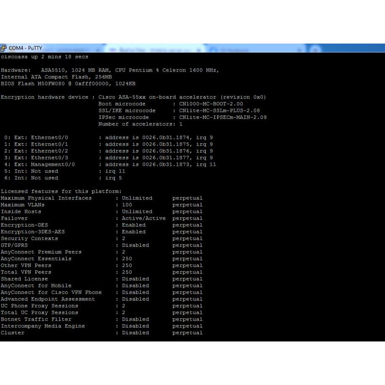Click the COM4 - PuTTY window title
This screenshot has width=385, height=385.
click(x=25, y=48)
